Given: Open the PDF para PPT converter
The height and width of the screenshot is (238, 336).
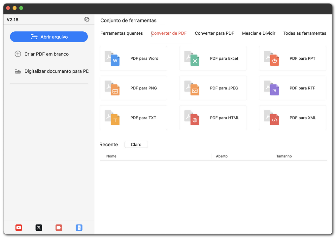Looking at the screenshot, I should 292,58.
